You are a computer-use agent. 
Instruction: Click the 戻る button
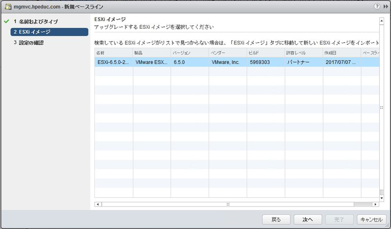point(276,220)
